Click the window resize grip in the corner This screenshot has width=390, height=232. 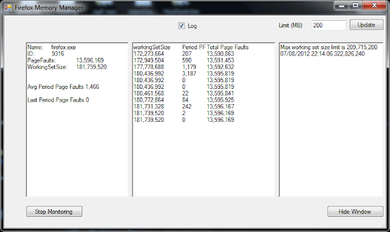[383, 225]
